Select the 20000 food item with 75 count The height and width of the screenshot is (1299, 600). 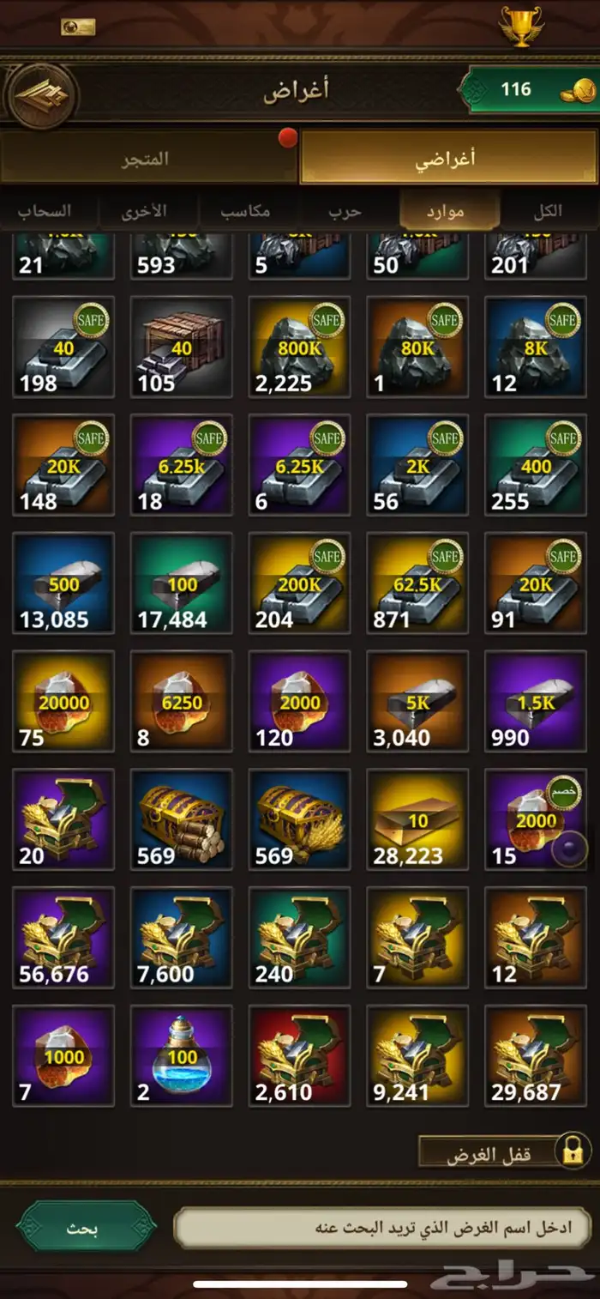(63, 701)
